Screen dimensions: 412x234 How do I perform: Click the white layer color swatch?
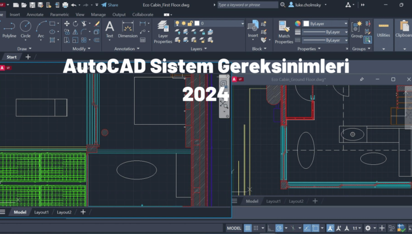pos(197,23)
